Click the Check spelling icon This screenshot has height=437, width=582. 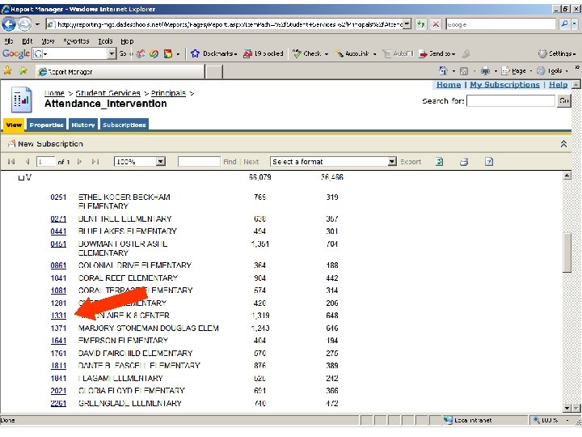(297, 54)
